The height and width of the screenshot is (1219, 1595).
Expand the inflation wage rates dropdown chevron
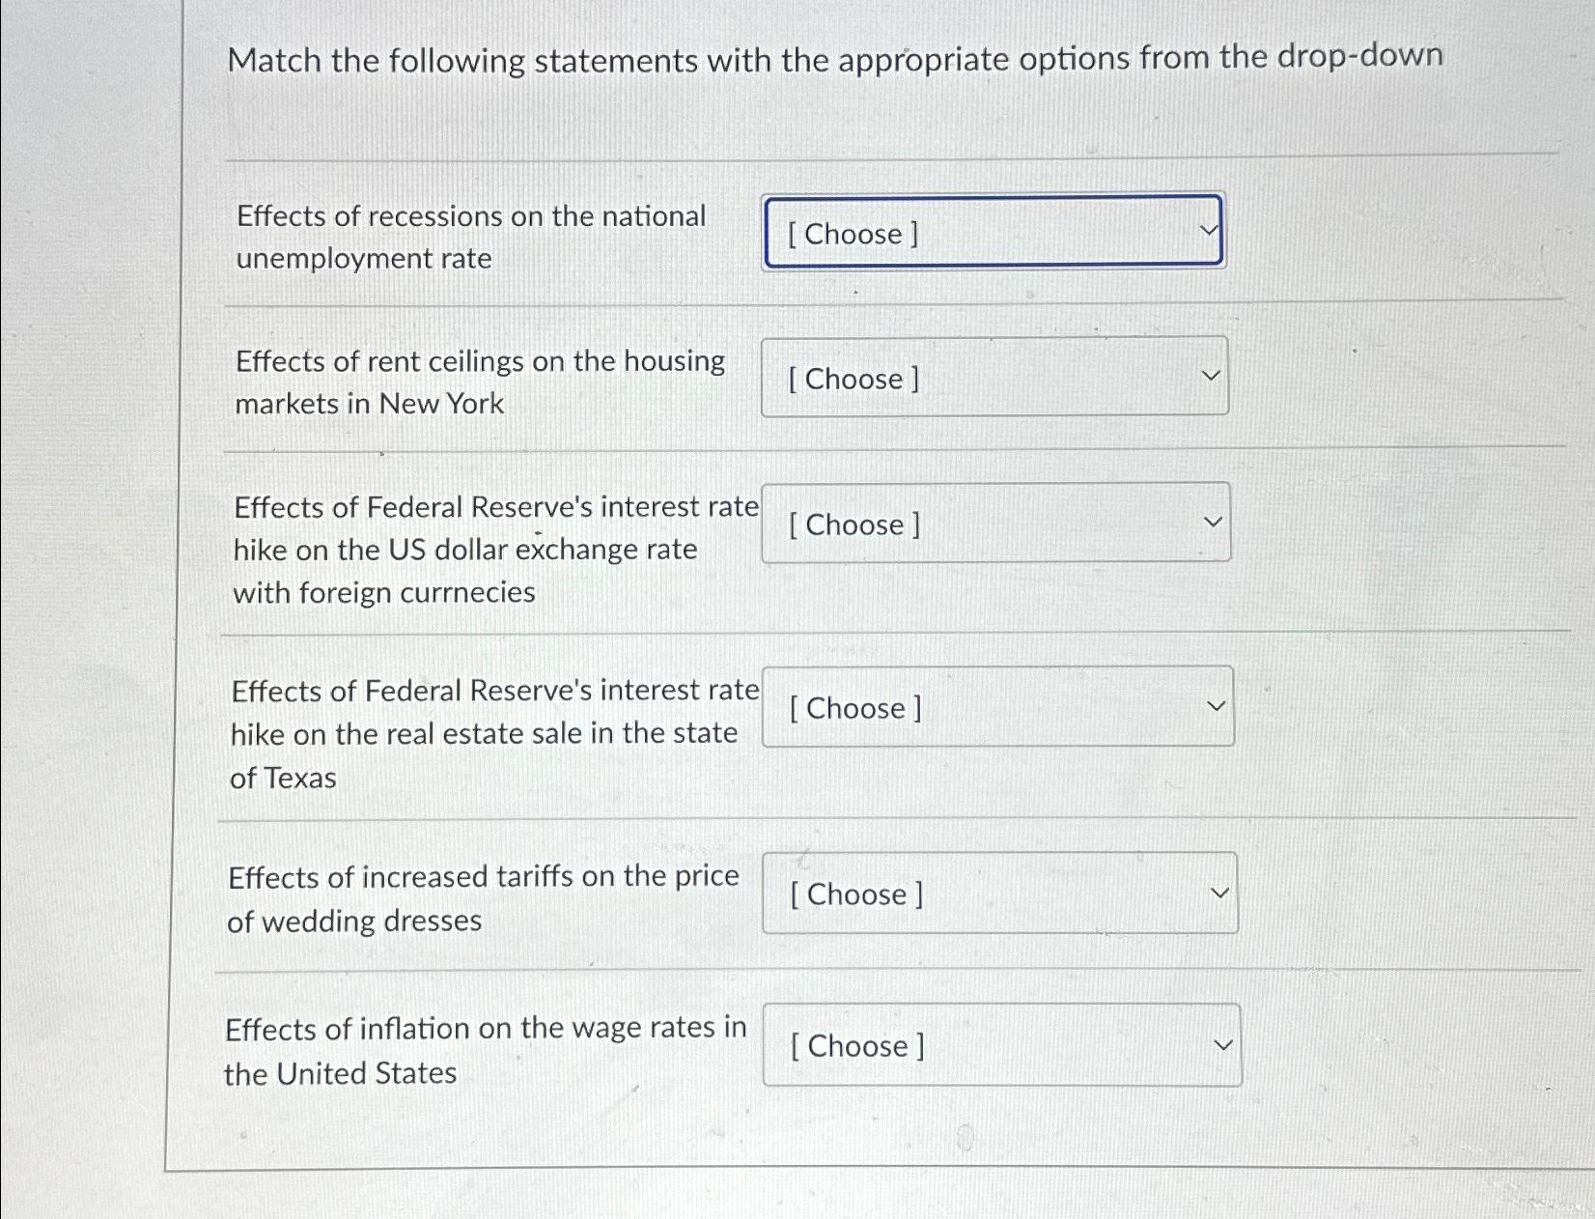coord(1225,1042)
